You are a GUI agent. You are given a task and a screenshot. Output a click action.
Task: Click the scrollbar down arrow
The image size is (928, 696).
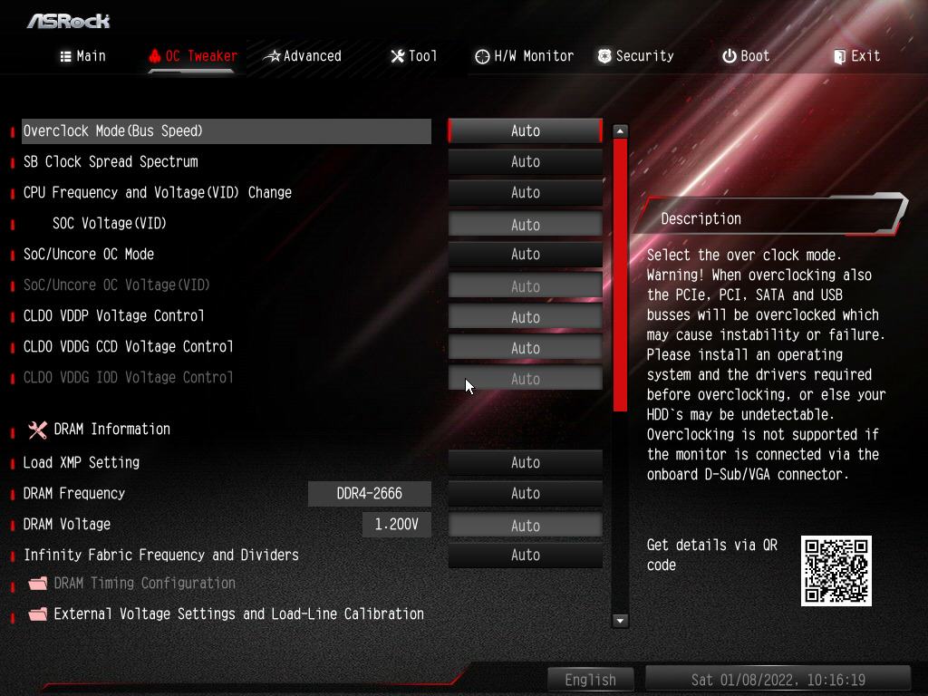(620, 621)
